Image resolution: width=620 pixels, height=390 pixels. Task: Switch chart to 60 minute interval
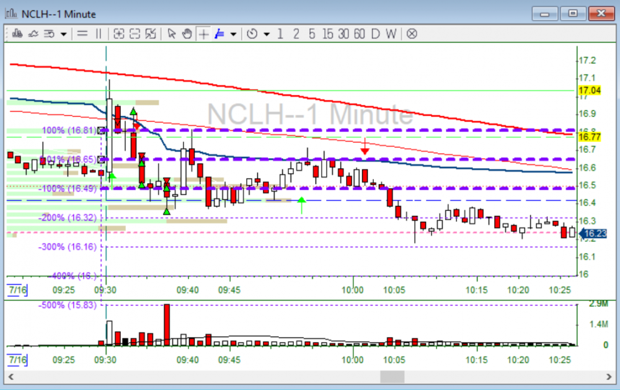tap(359, 33)
